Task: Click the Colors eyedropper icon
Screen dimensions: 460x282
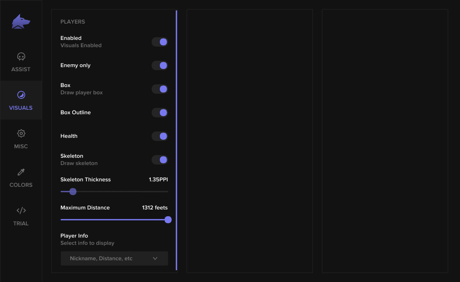Action: 21,172
